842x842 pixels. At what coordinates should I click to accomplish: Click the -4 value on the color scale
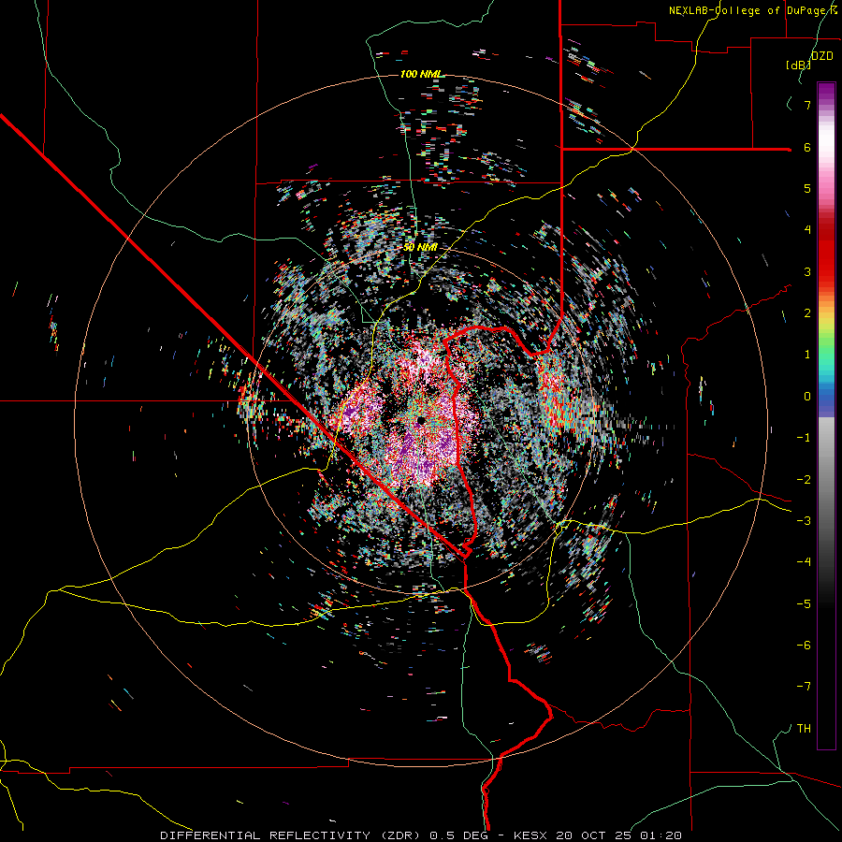tap(804, 562)
